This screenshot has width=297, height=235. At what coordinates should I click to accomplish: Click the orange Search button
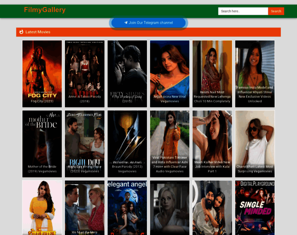276,11
